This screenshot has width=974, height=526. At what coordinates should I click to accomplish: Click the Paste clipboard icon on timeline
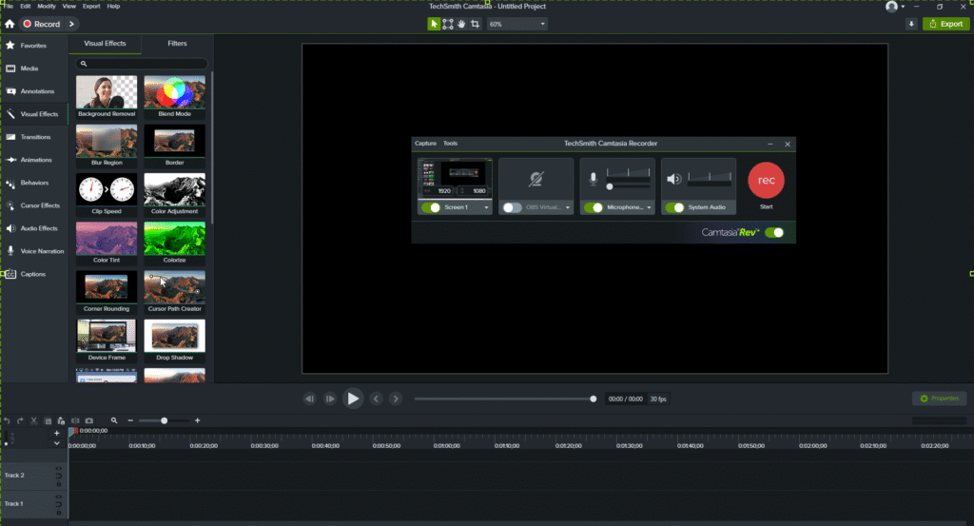pos(61,420)
